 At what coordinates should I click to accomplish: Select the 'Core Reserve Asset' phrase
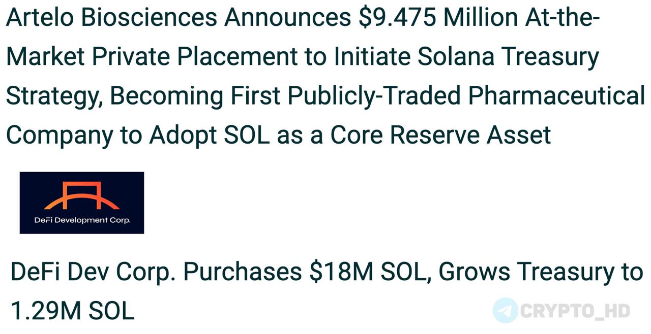440,135
